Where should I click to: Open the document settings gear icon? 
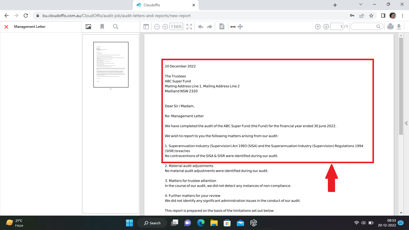click(222, 27)
